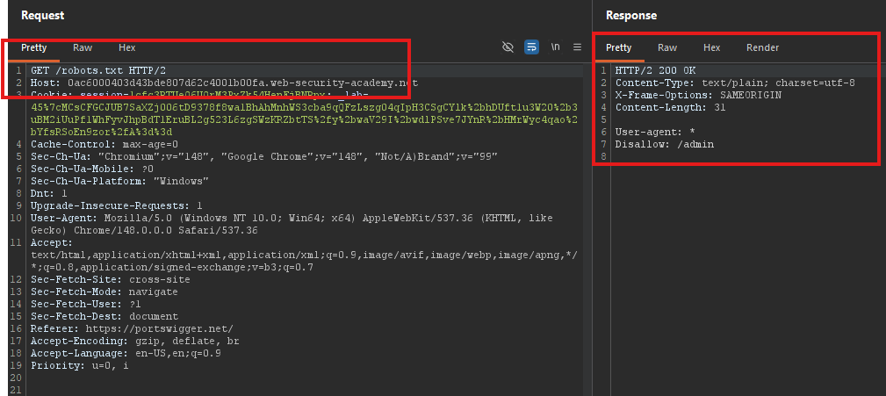Click the 'Dnt: 1' header line
886x396 pixels.
[48, 194]
